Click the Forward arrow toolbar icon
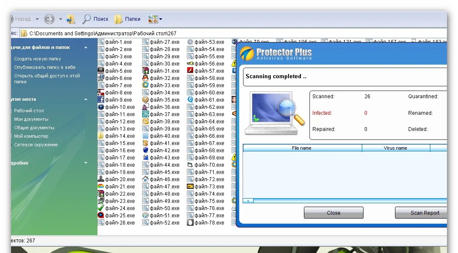Viewport: 458px width, 253px height. tap(49, 19)
